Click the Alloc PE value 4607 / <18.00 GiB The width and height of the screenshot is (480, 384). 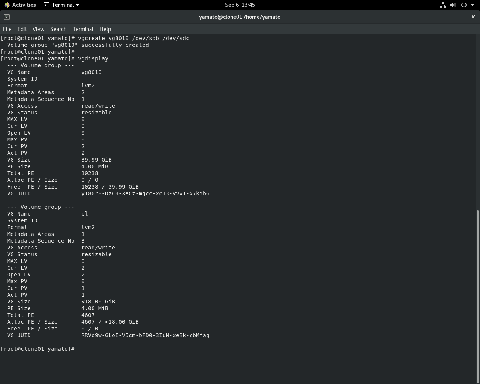110,322
